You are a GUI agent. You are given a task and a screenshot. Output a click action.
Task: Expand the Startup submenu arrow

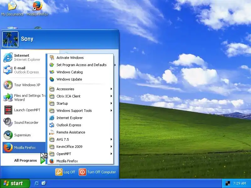pos(111,103)
